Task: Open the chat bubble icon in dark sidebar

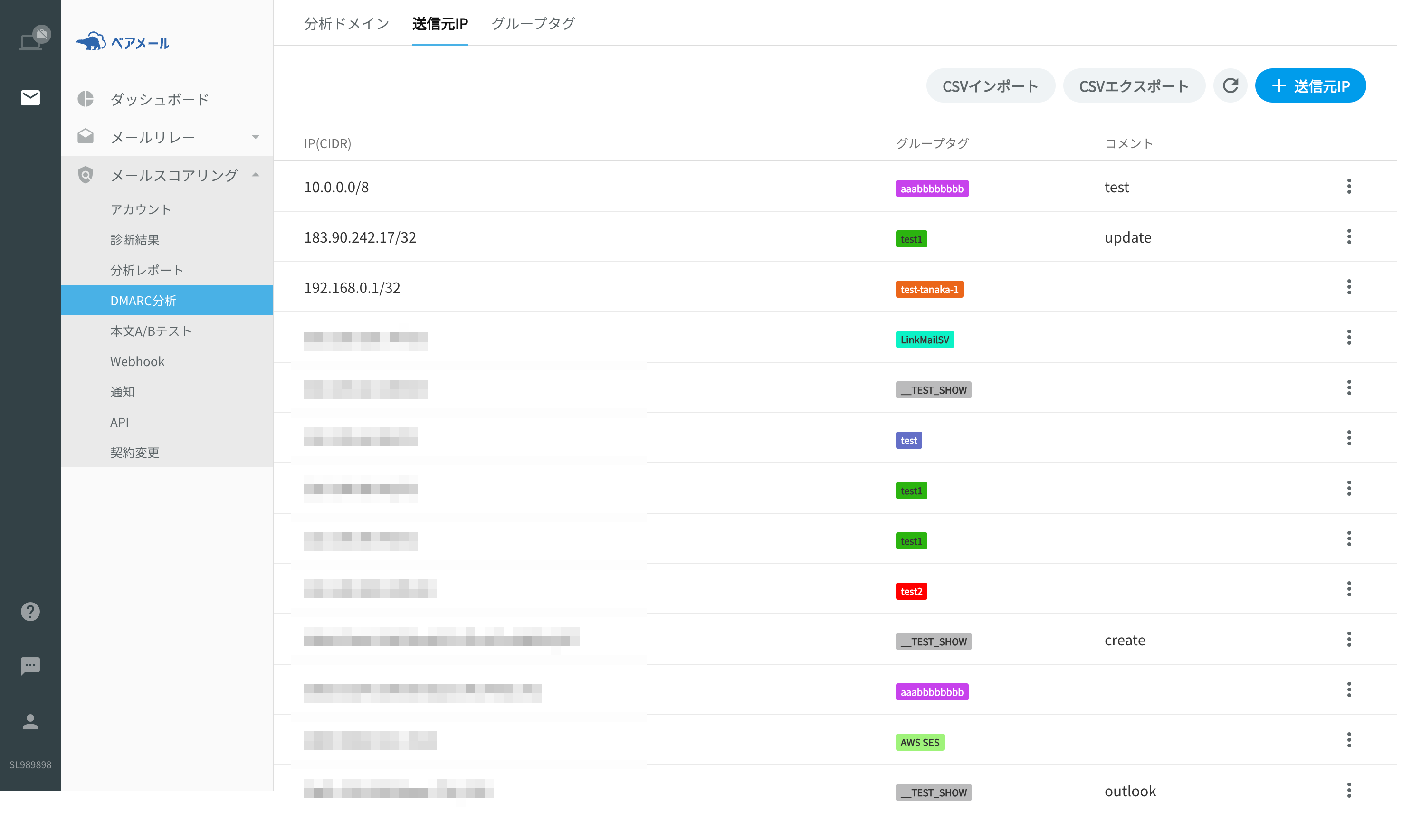Action: pos(30,667)
